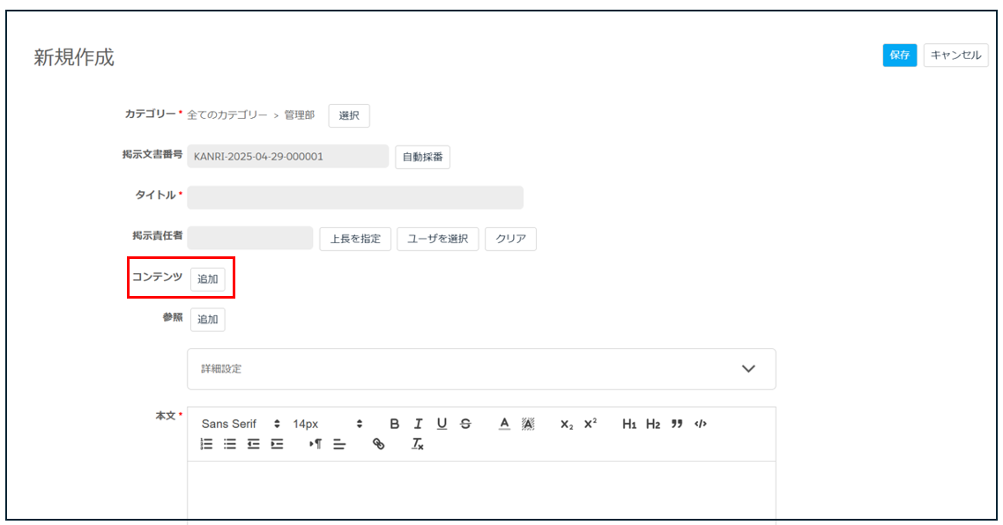Apply superscript formatting
1003x525 pixels.
coord(591,424)
